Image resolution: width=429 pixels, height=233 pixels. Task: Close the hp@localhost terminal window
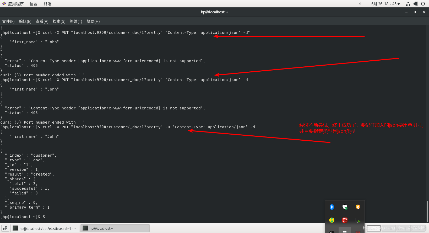click(x=424, y=12)
